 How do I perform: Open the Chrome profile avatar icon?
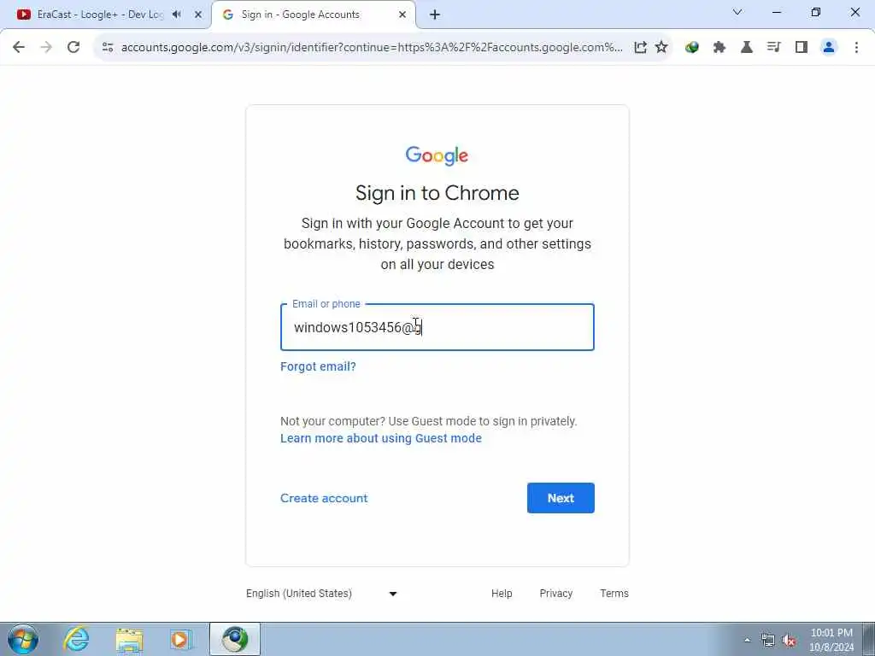pyautogui.click(x=829, y=48)
